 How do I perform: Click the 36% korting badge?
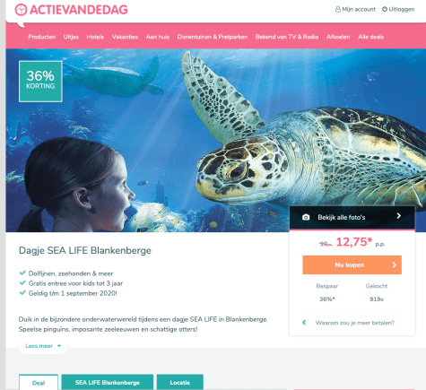[40, 82]
